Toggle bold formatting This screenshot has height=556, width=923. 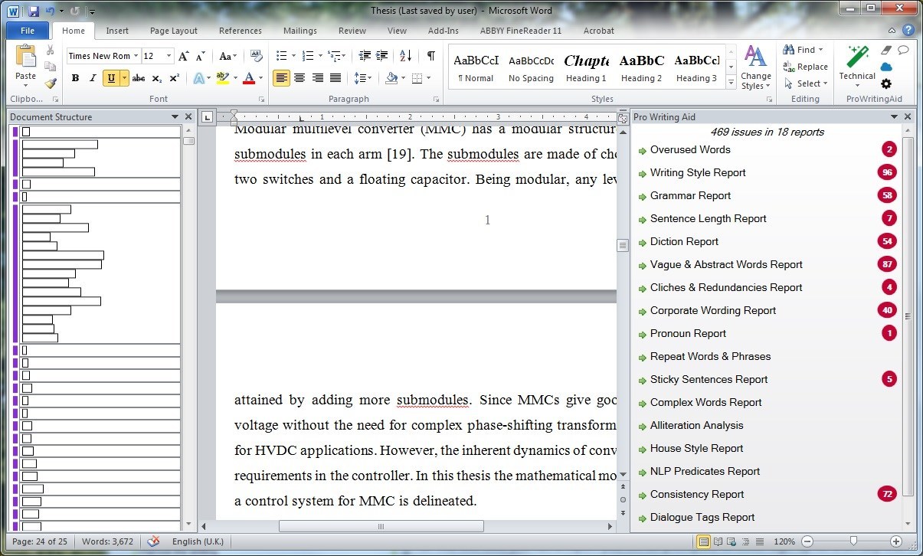click(x=75, y=77)
